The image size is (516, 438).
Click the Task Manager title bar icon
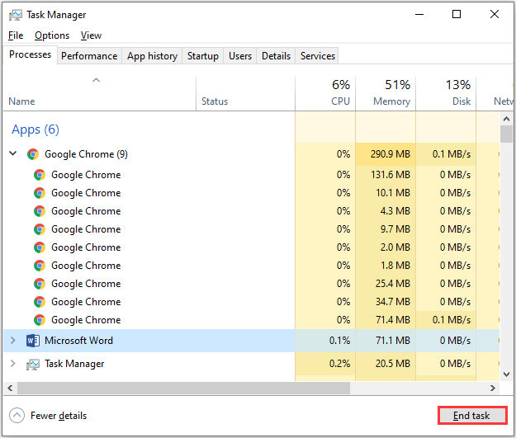(x=15, y=15)
